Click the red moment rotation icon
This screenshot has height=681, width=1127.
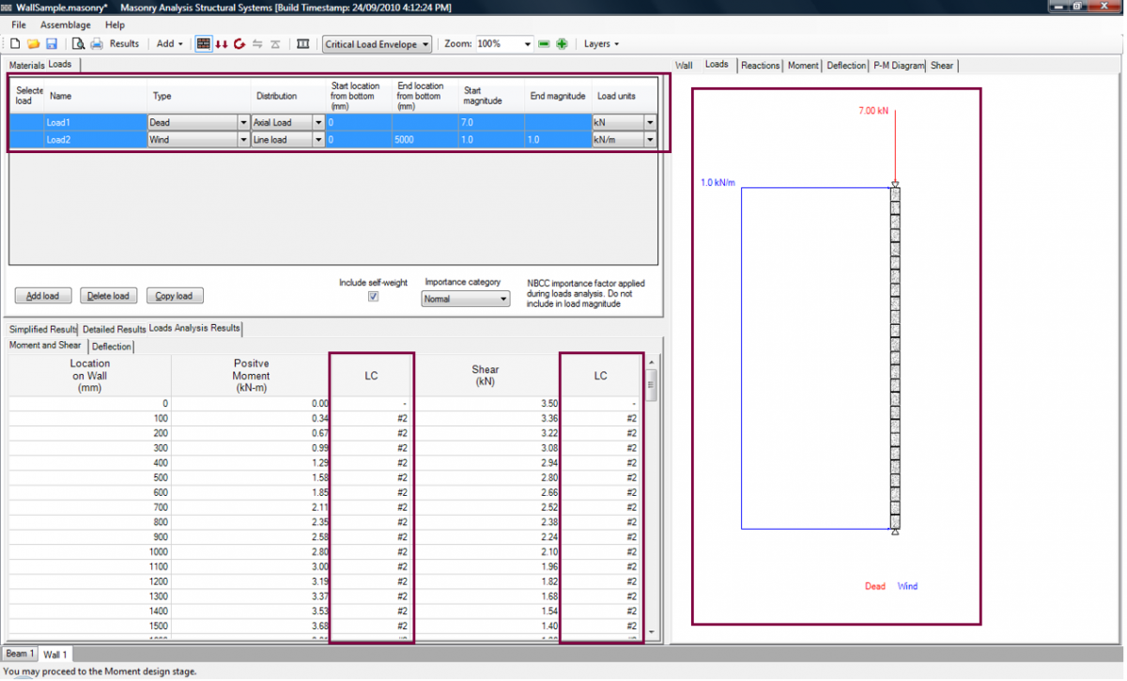239,44
